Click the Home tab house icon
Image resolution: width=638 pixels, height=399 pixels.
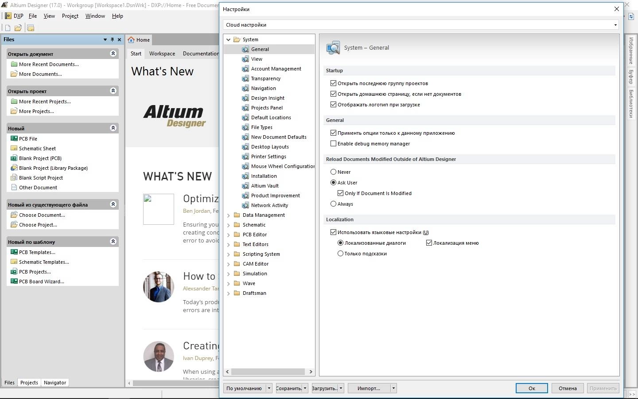[x=131, y=40]
